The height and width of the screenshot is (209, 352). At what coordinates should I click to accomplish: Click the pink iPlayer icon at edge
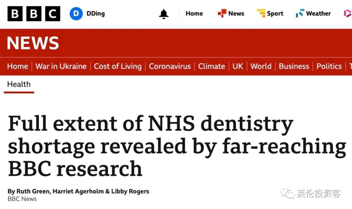(348, 13)
